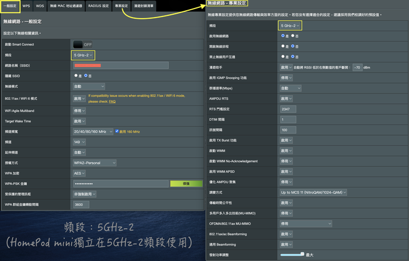Toggle the 啟用 160 MHz checkbox

[x=117, y=131]
